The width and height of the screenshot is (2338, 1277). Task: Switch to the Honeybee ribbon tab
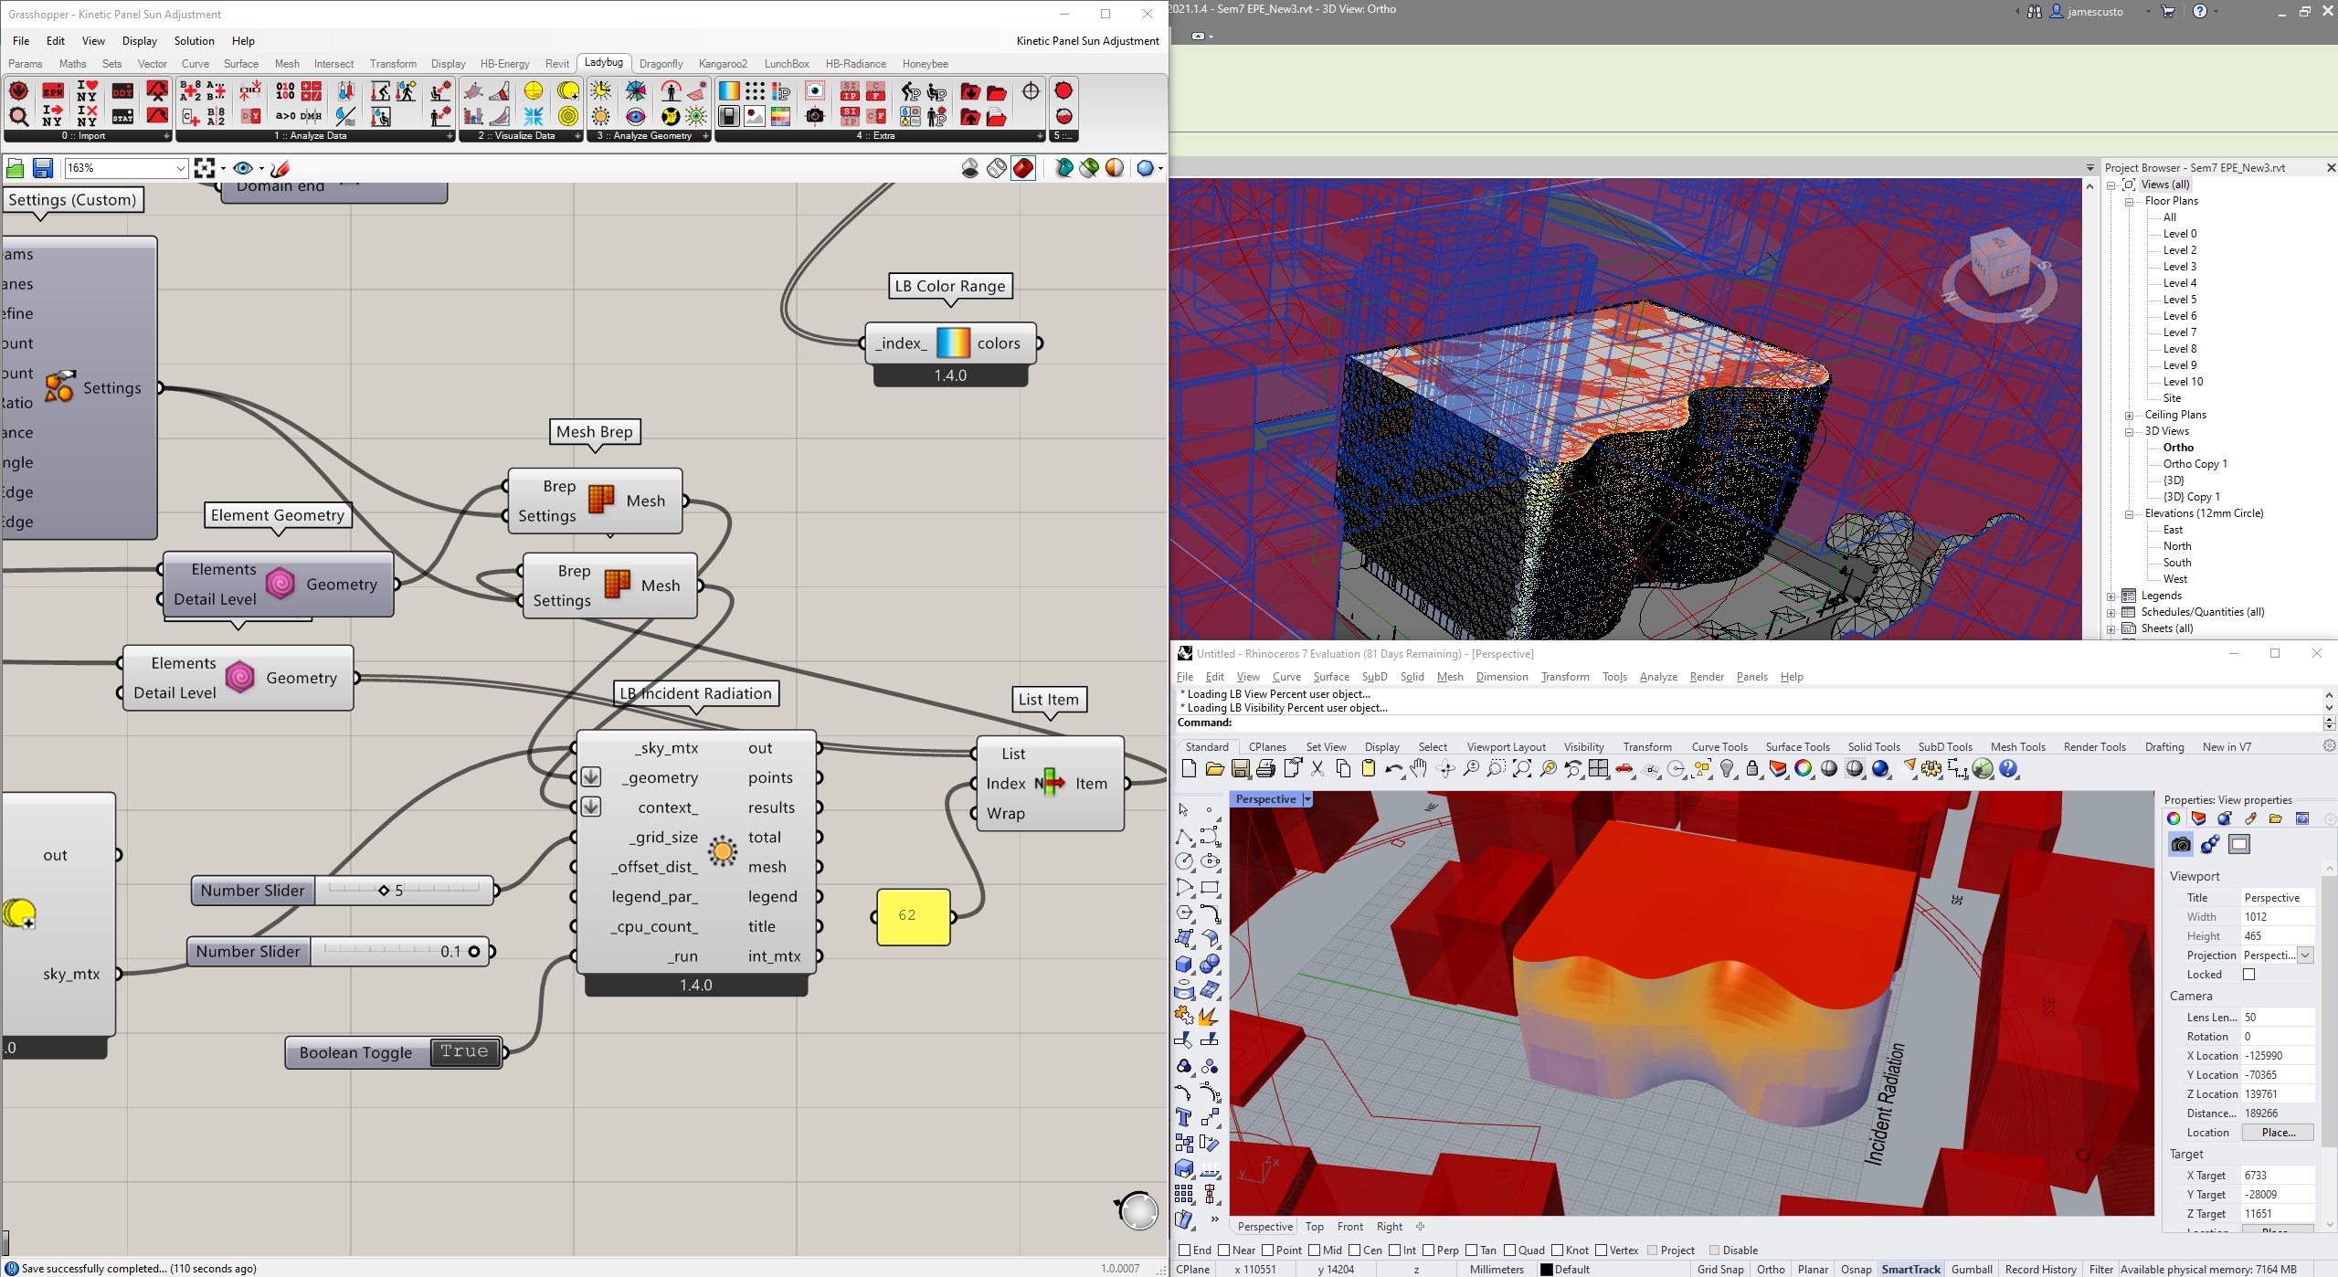tap(925, 64)
